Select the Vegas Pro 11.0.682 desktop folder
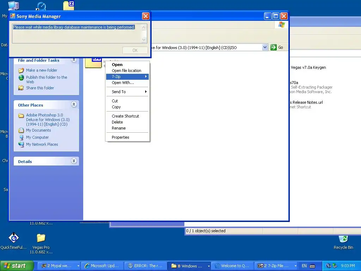This screenshot has height=271, width=361. coord(41,243)
